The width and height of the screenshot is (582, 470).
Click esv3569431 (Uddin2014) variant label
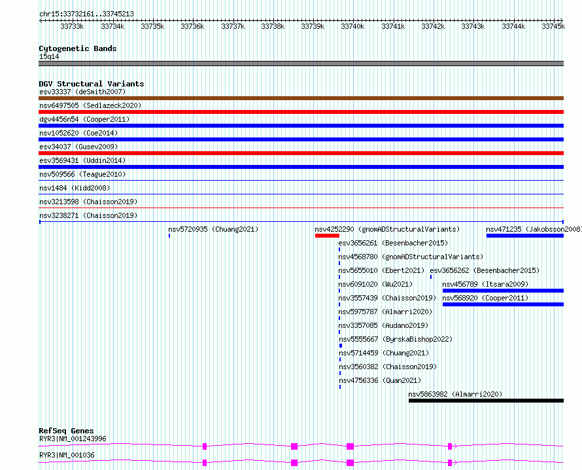[x=82, y=160]
